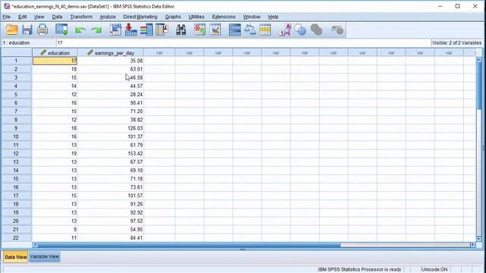The image size is (486, 273).
Task: Click the Go to variable icon with red arrow
Action: point(131,30)
